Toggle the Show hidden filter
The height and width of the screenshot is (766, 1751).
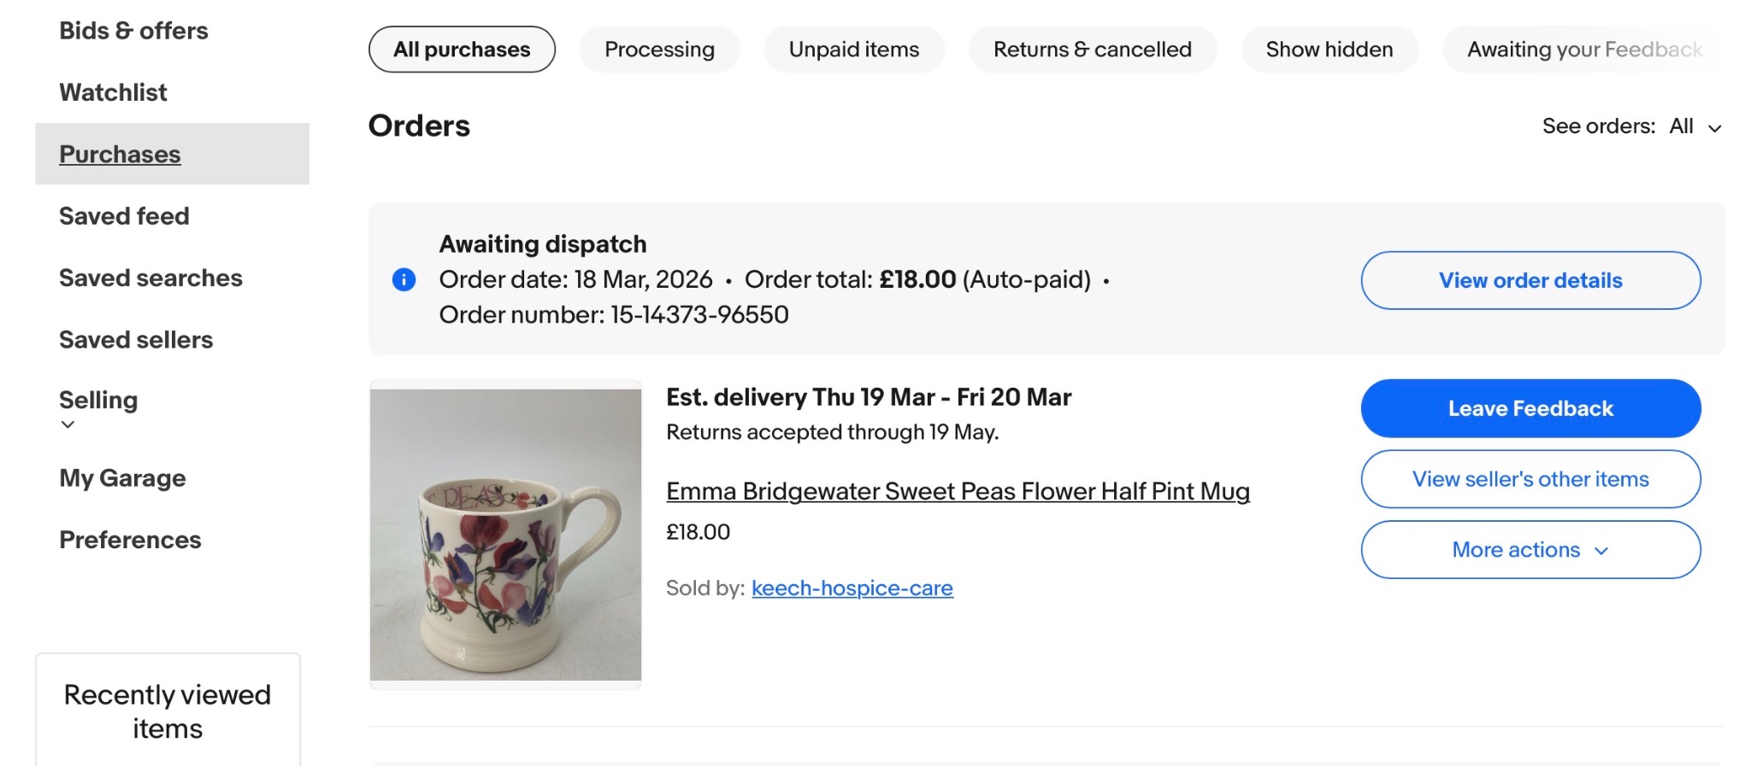(1329, 50)
